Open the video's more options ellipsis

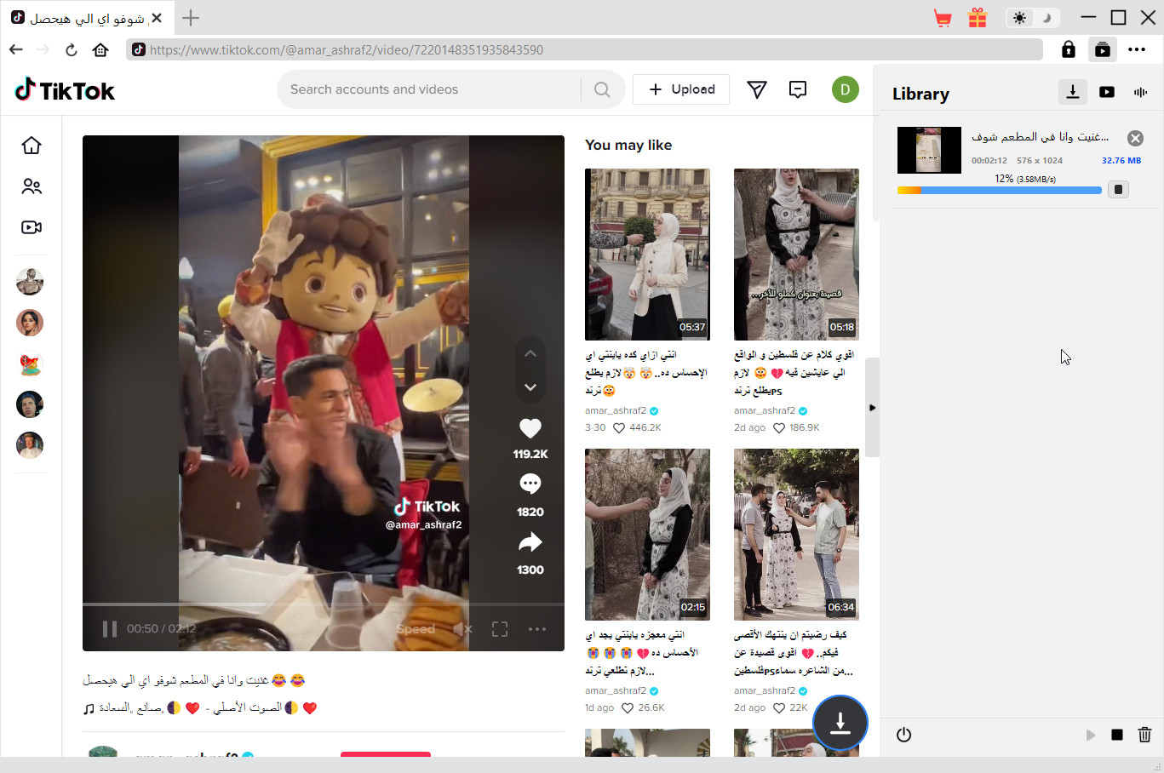pos(537,629)
